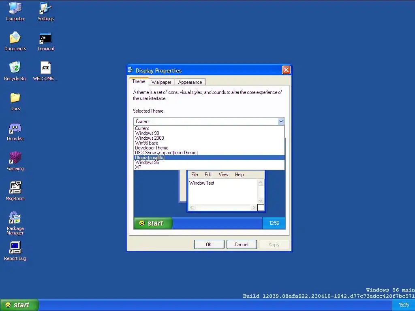Click the preview vertical scrollbar up arrow
415x311 pixels.
(x=261, y=183)
